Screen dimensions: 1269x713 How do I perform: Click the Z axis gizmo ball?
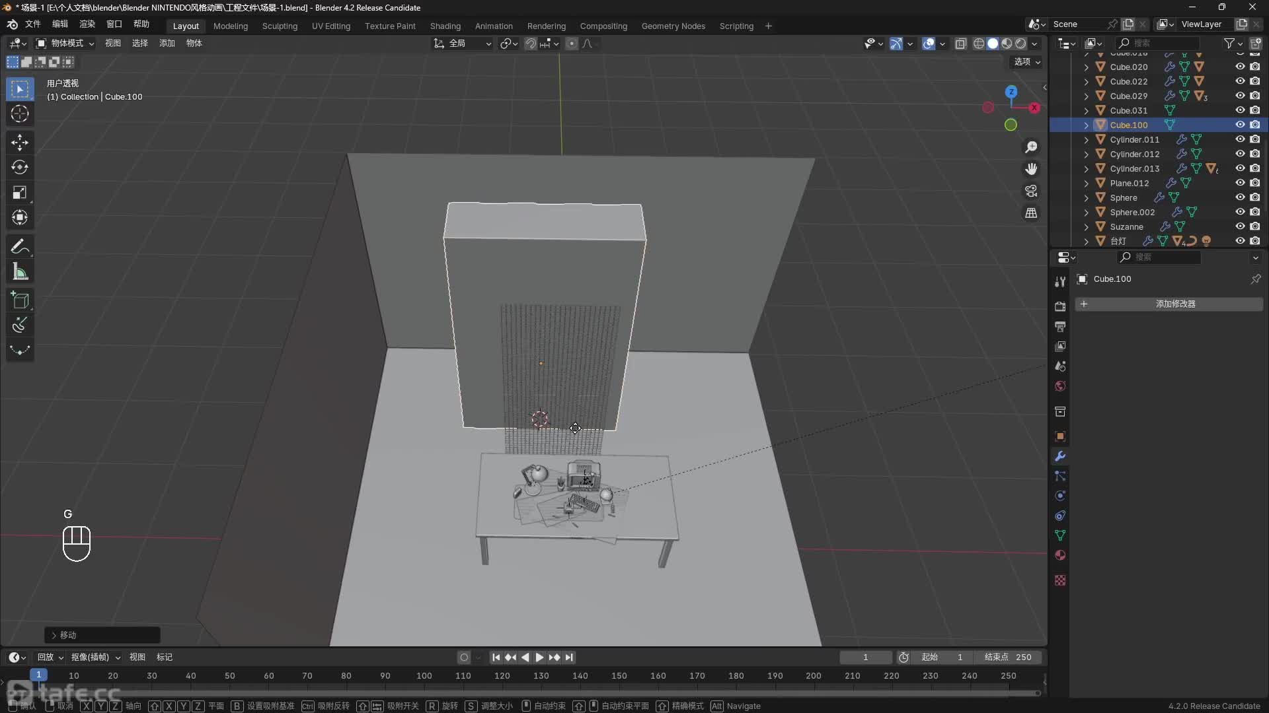pyautogui.click(x=1011, y=92)
